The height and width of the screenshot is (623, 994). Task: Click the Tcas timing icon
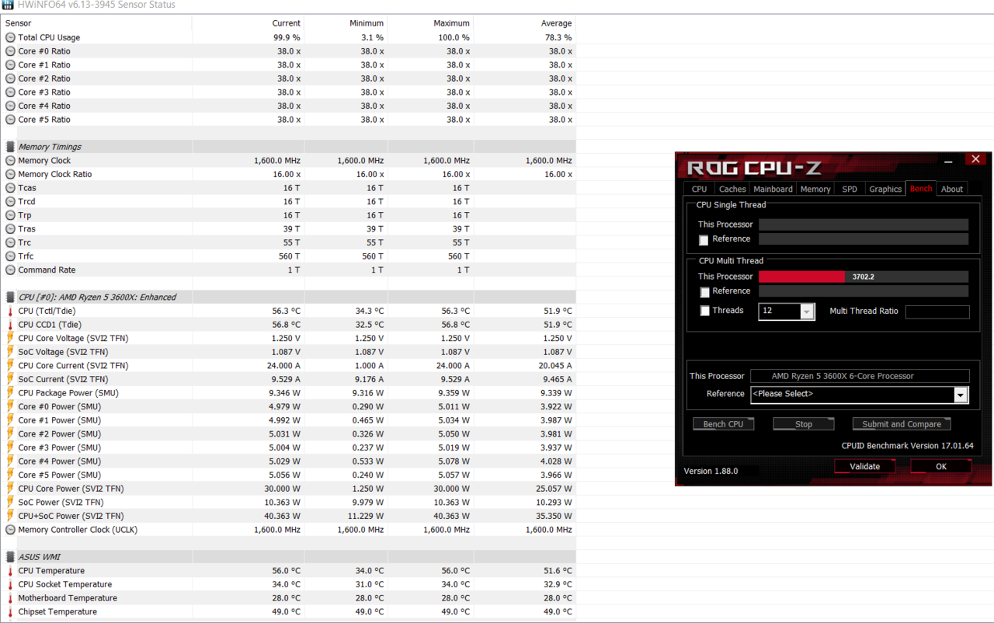pyautogui.click(x=10, y=188)
